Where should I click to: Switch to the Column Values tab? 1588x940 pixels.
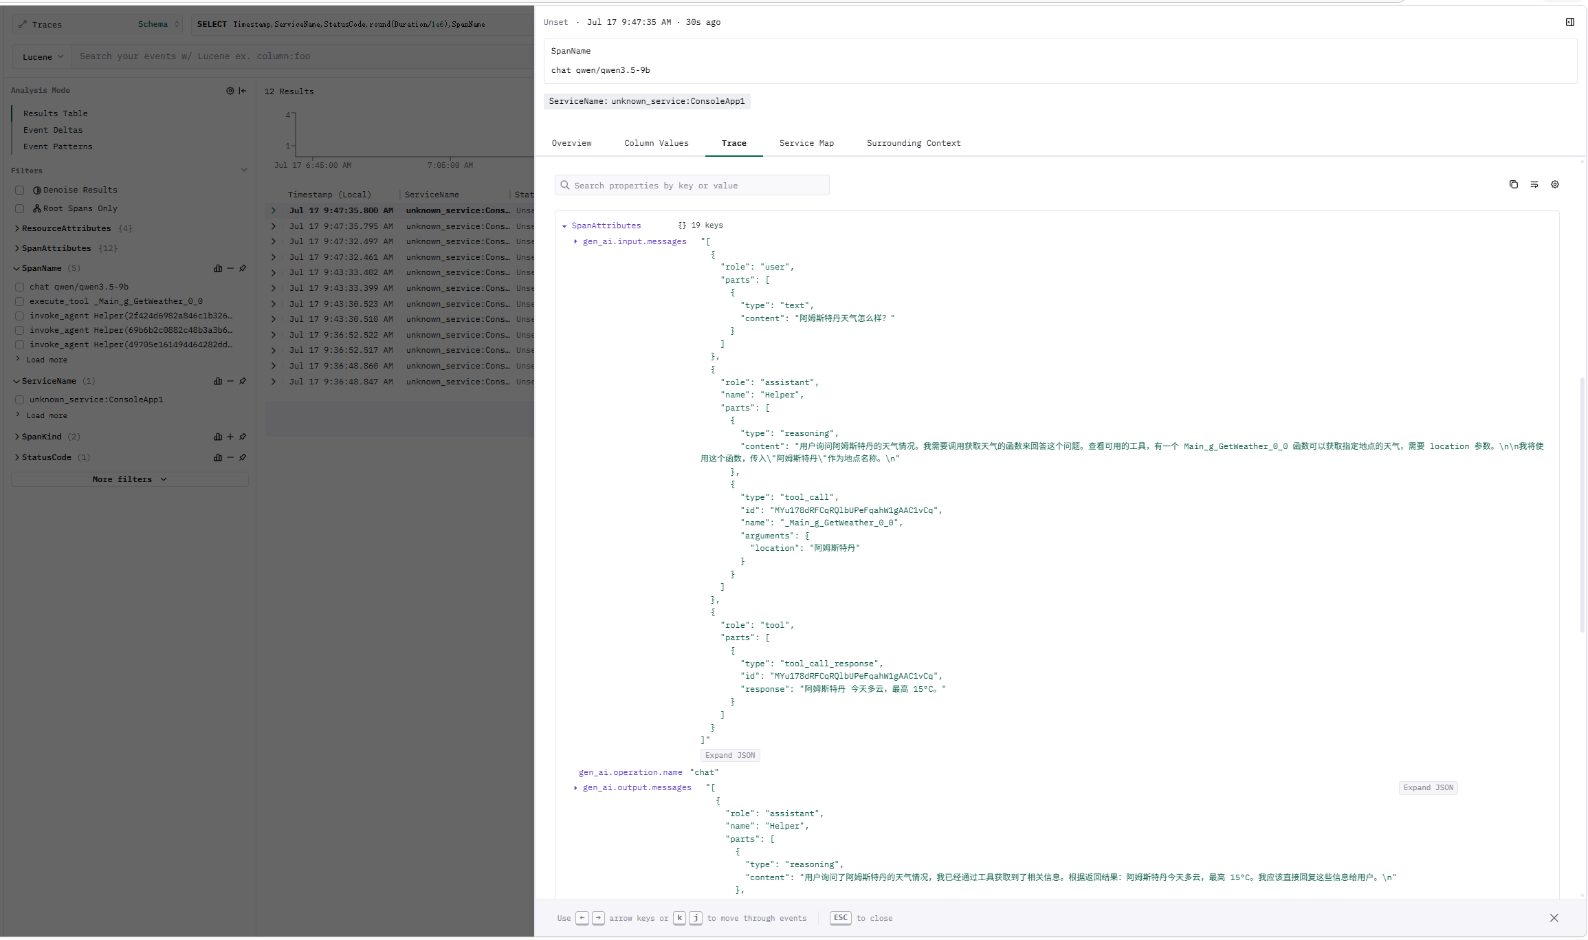656,143
